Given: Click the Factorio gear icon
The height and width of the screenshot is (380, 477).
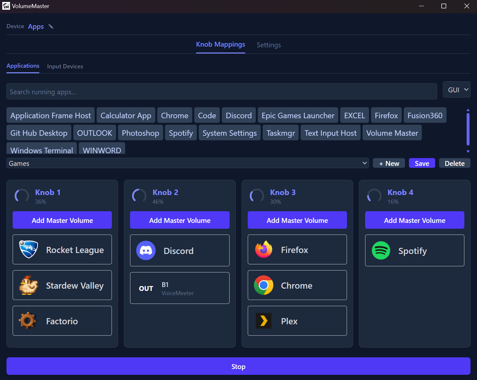Looking at the screenshot, I should 28,321.
